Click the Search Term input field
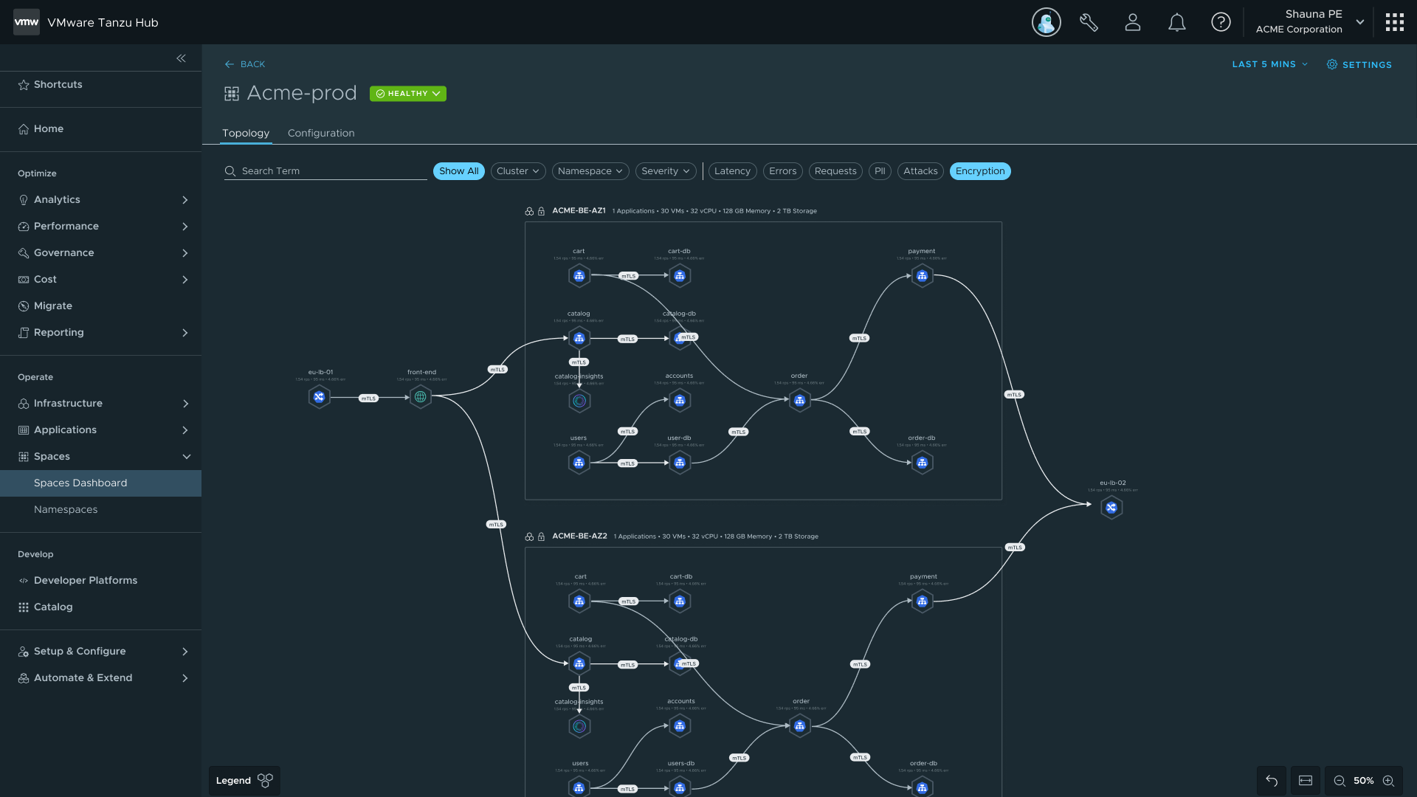 (x=325, y=171)
